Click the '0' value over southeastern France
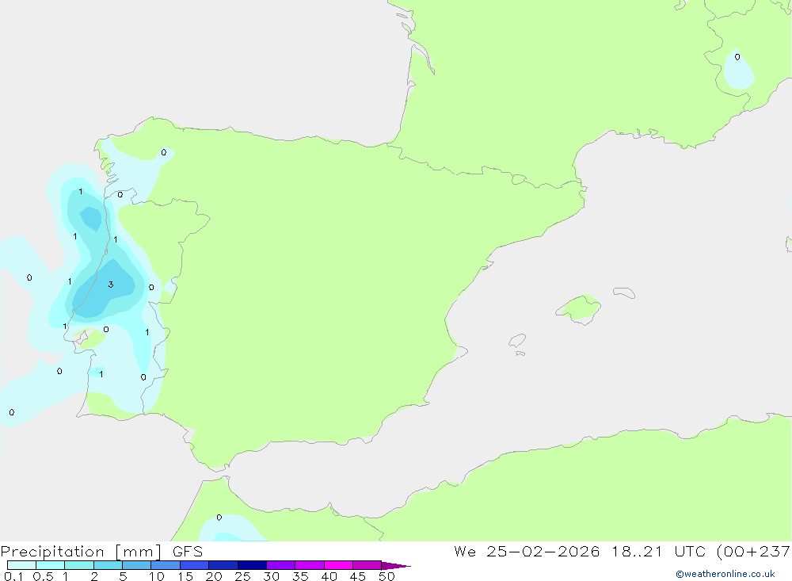792x581 pixels. click(x=737, y=56)
